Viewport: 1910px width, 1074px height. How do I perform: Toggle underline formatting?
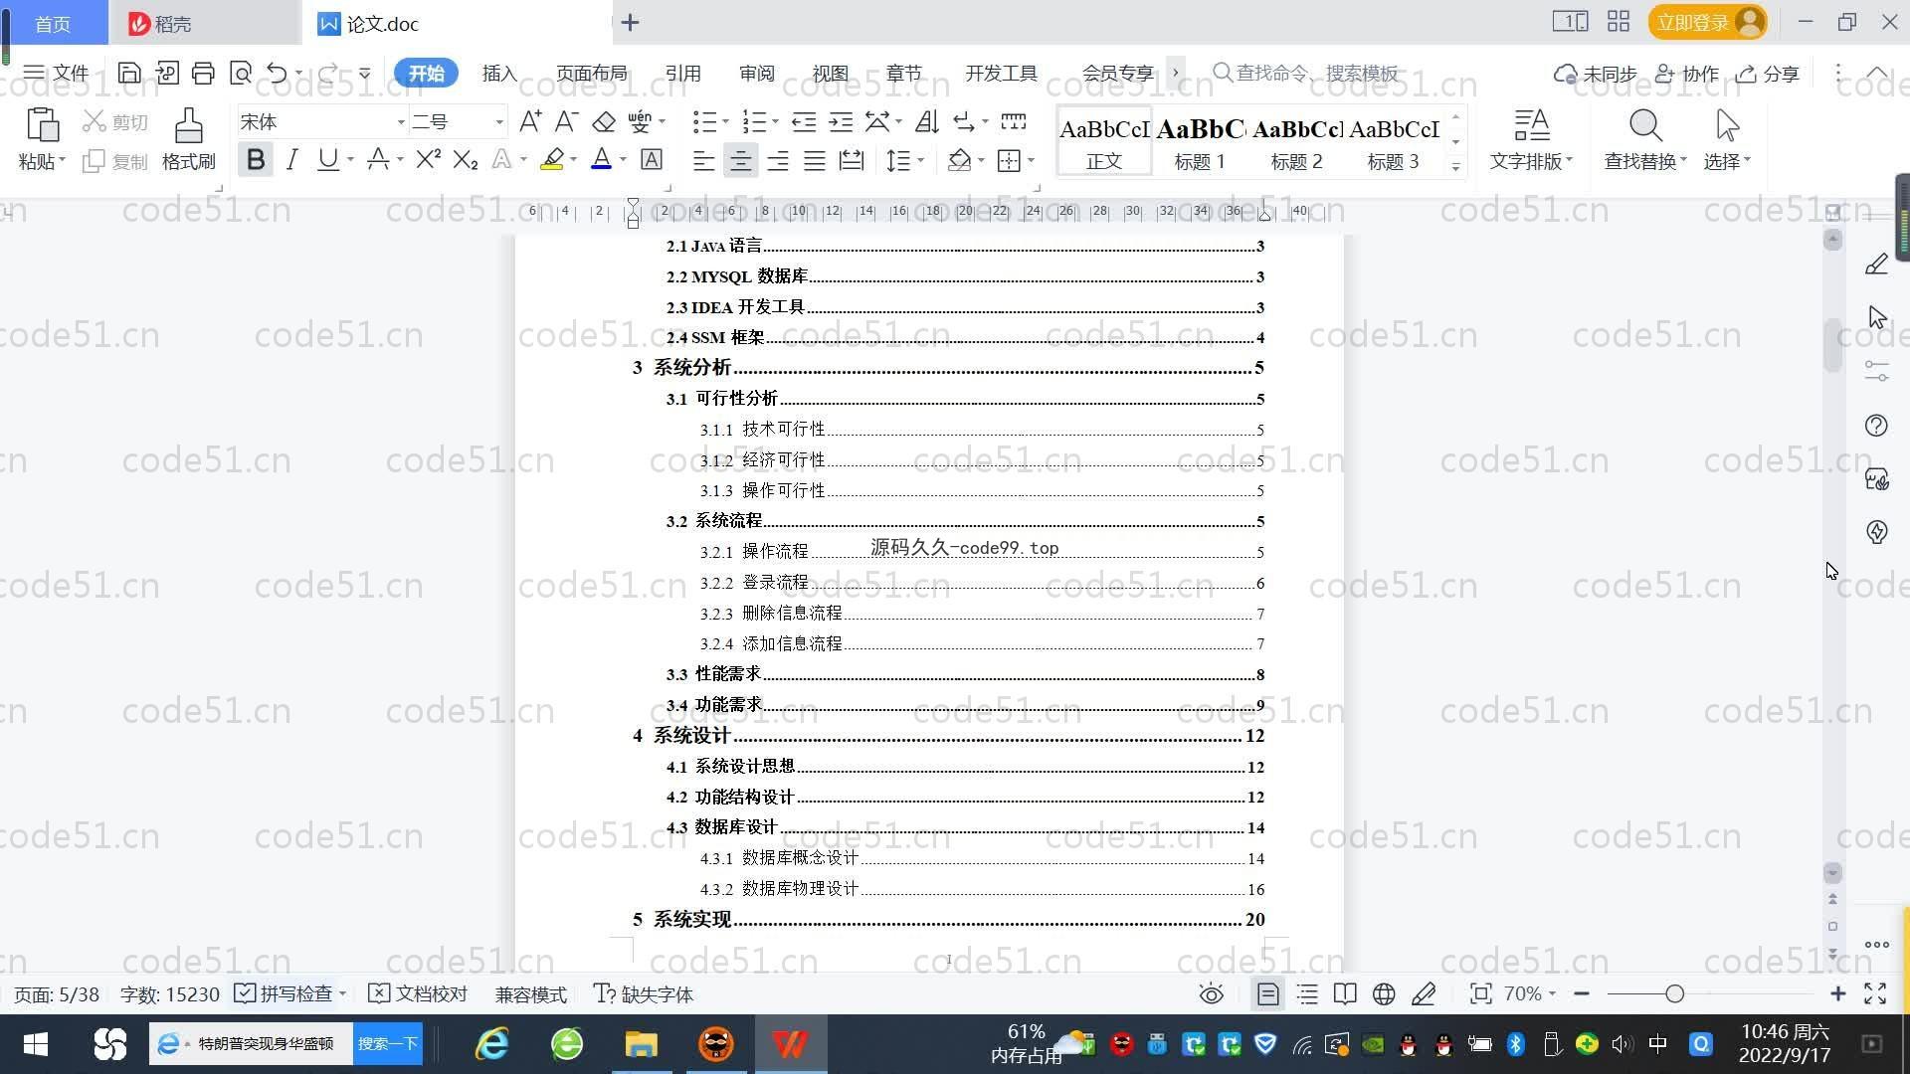327,159
